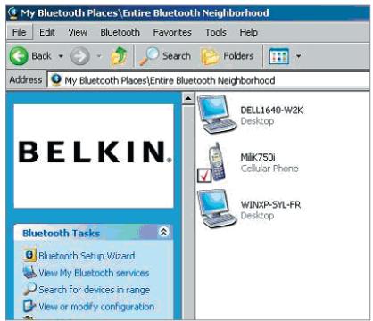Open the Views dropdown arrow
Image resolution: width=373 pixels, height=321 pixels.
pyautogui.click(x=298, y=56)
